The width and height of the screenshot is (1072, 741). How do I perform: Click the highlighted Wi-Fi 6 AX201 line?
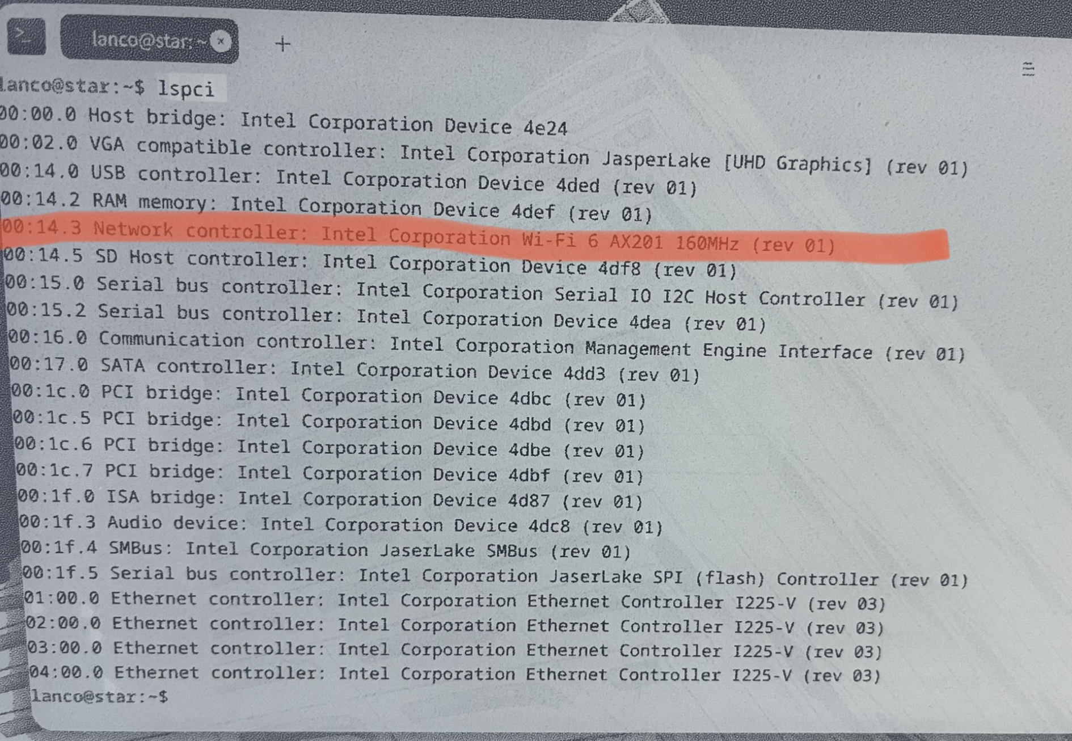point(419,237)
